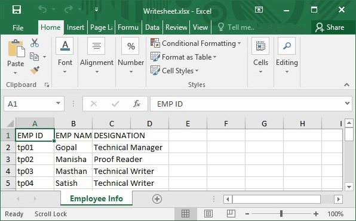Click the zoom slider handle
The height and width of the screenshot is (221, 356).
click(x=281, y=213)
